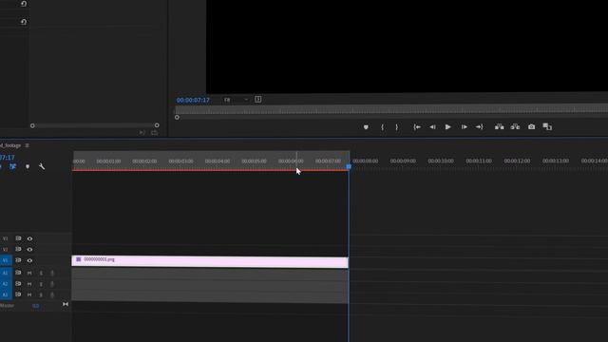608x342 pixels.
Task: Click Program Monitor button next to Fit dropdown
Action: click(x=257, y=99)
